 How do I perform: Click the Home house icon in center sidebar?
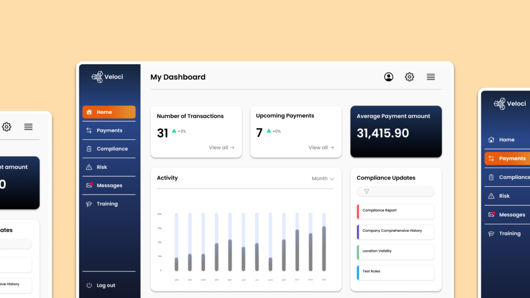[89, 112]
